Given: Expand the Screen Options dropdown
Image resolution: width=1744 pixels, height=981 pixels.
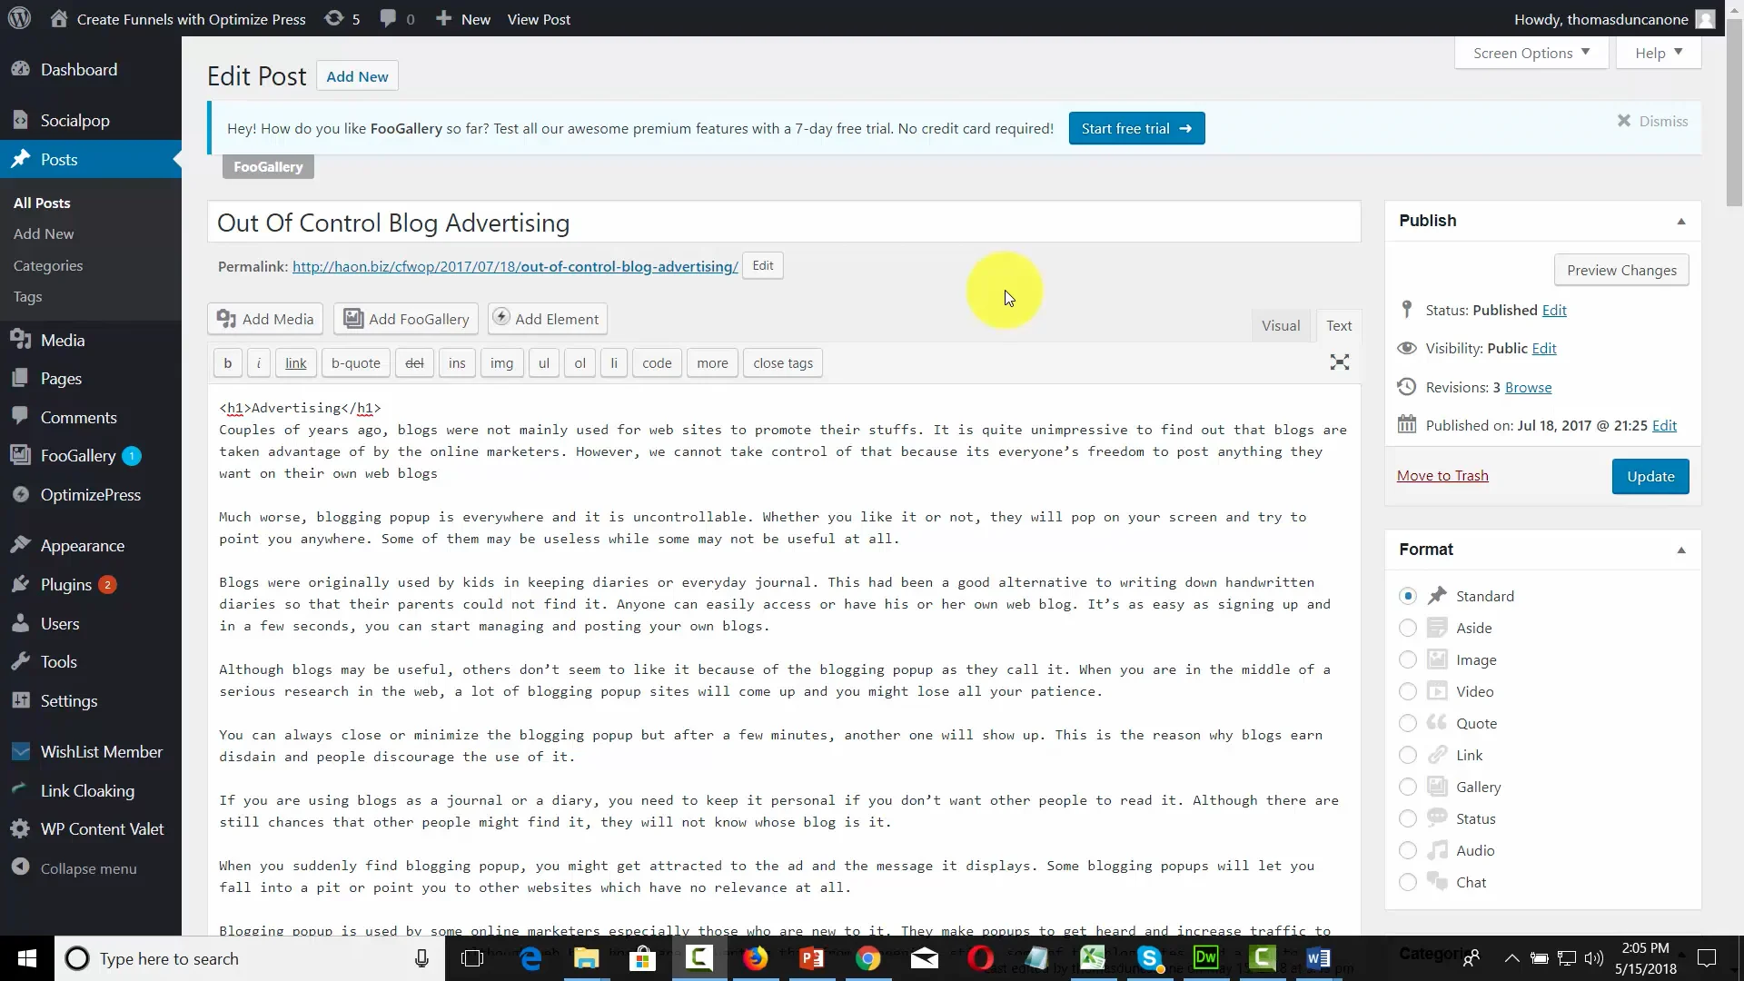Looking at the screenshot, I should [1531, 53].
